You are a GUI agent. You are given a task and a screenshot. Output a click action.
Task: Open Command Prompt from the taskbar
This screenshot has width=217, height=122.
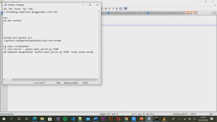coord(157,119)
